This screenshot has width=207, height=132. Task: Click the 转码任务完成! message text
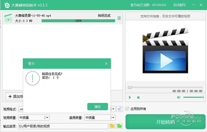coord(52,74)
